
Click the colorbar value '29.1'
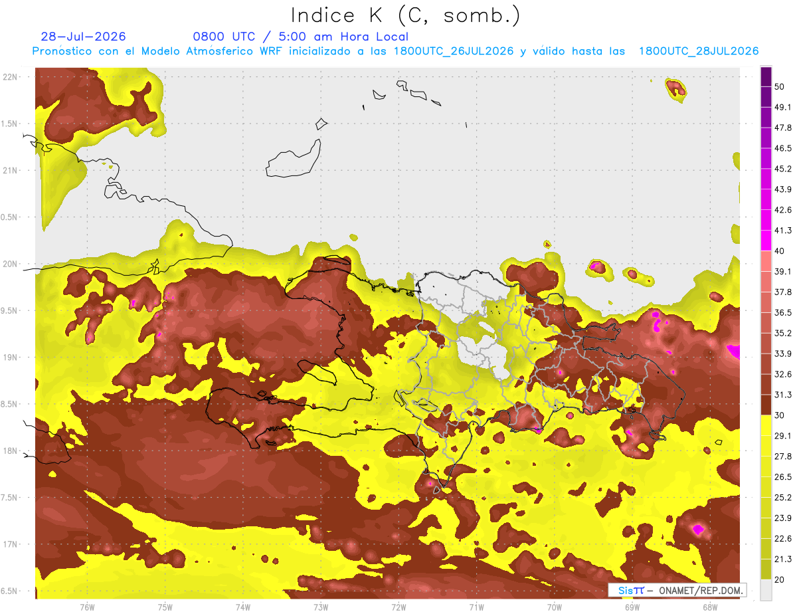783,435
